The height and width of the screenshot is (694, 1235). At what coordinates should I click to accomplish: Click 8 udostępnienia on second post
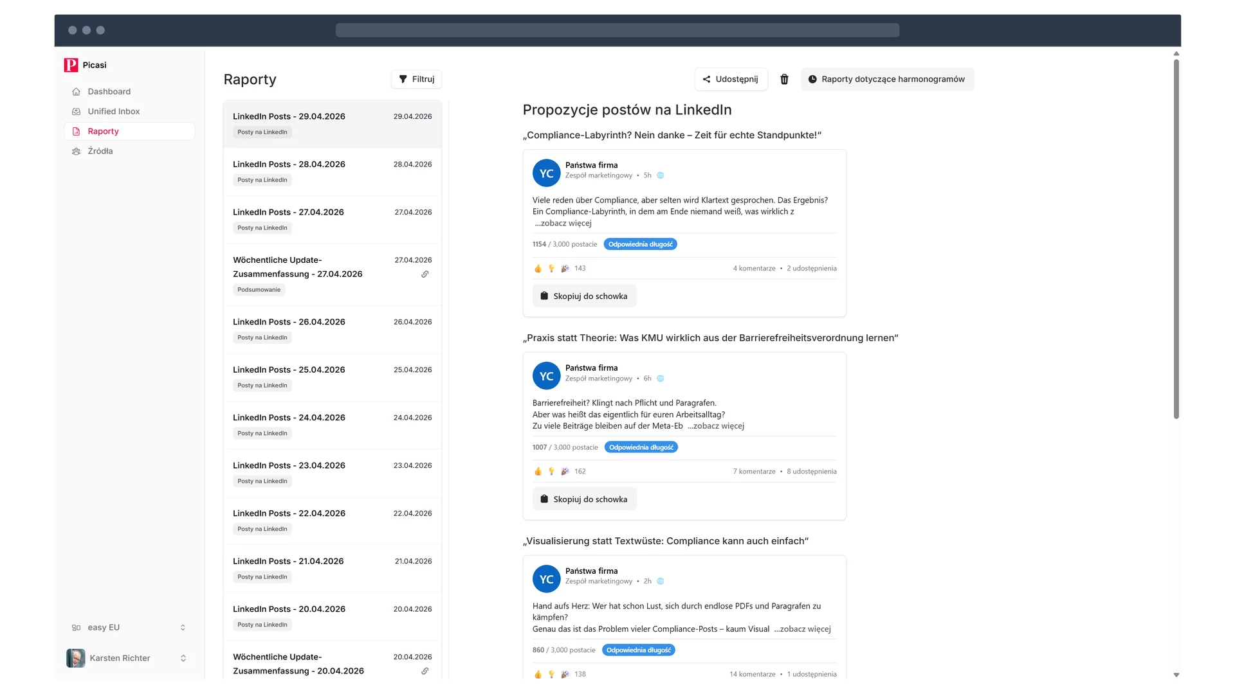pos(812,472)
